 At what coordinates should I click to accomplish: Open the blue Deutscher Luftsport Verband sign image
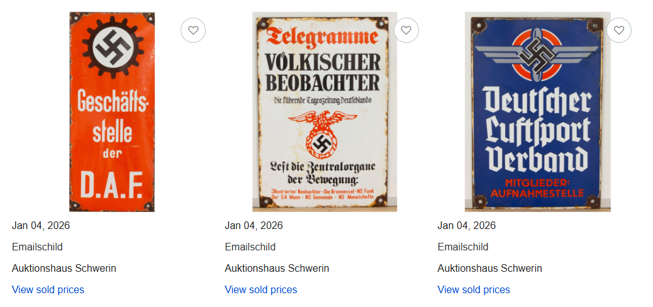[537, 112]
